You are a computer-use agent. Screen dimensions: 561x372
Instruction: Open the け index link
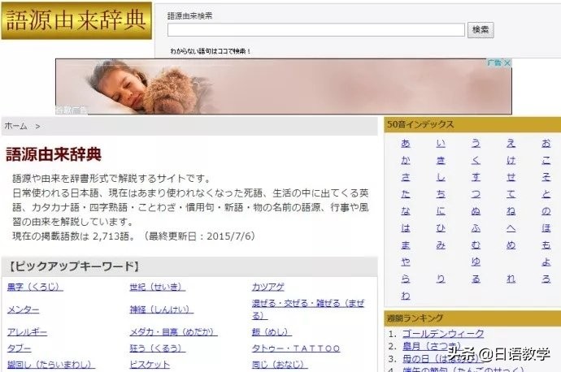coord(511,161)
